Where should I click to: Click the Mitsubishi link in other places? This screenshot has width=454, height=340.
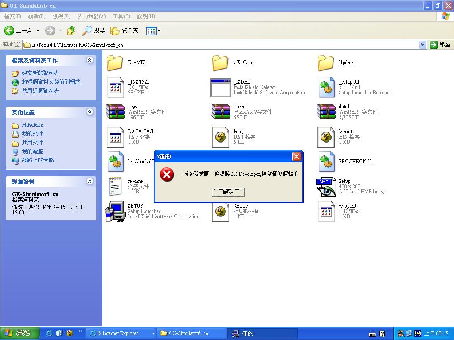33,125
